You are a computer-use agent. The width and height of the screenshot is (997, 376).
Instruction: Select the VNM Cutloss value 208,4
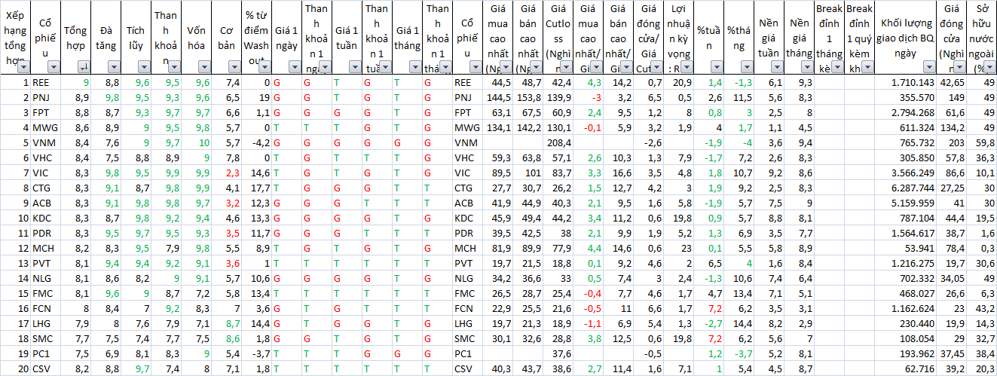(x=558, y=142)
